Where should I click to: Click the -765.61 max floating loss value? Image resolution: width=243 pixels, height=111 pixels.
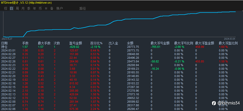(155, 47)
